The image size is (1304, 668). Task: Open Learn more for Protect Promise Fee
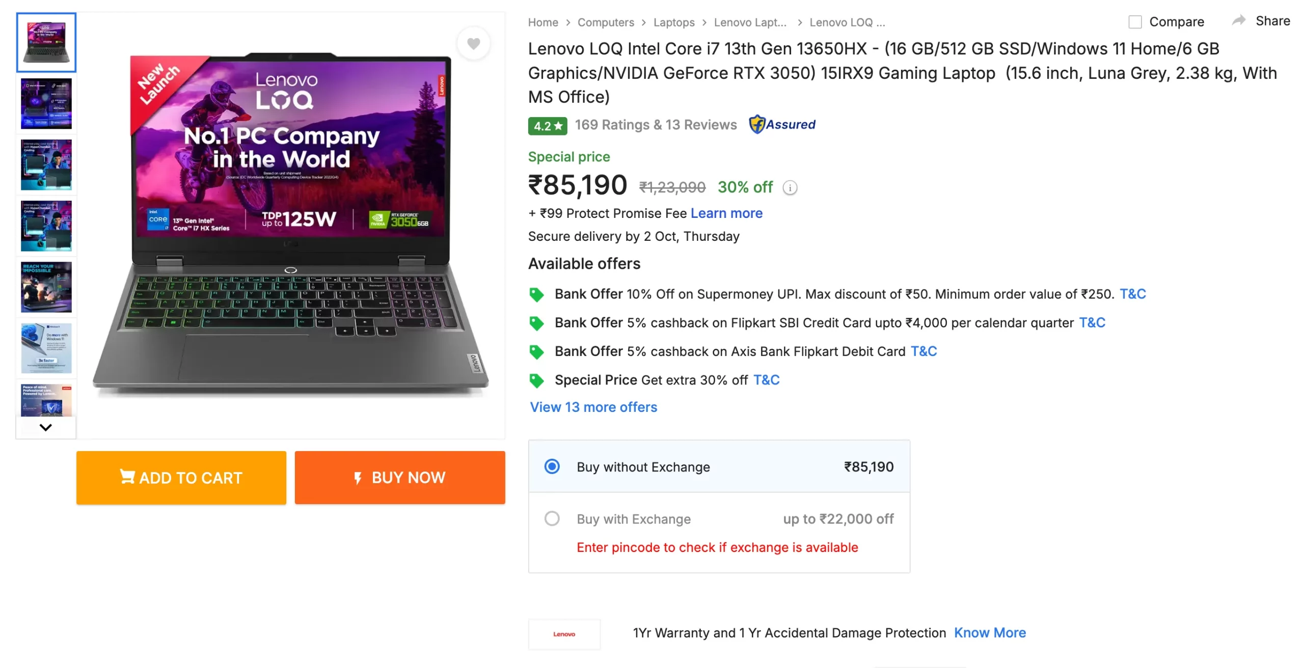726,213
